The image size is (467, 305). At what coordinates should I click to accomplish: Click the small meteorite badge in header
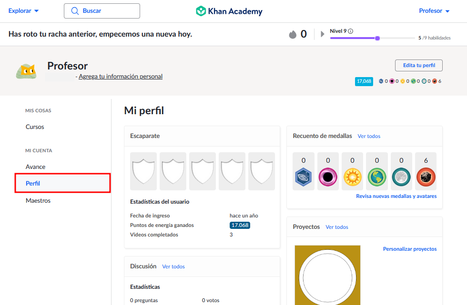point(381,81)
